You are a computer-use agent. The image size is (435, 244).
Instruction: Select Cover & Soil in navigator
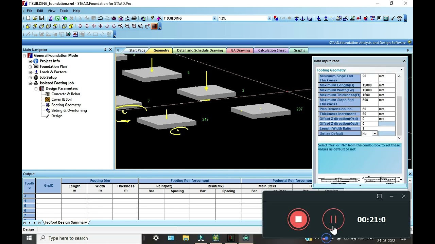[61, 99]
